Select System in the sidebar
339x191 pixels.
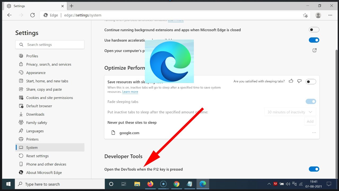coord(50,147)
